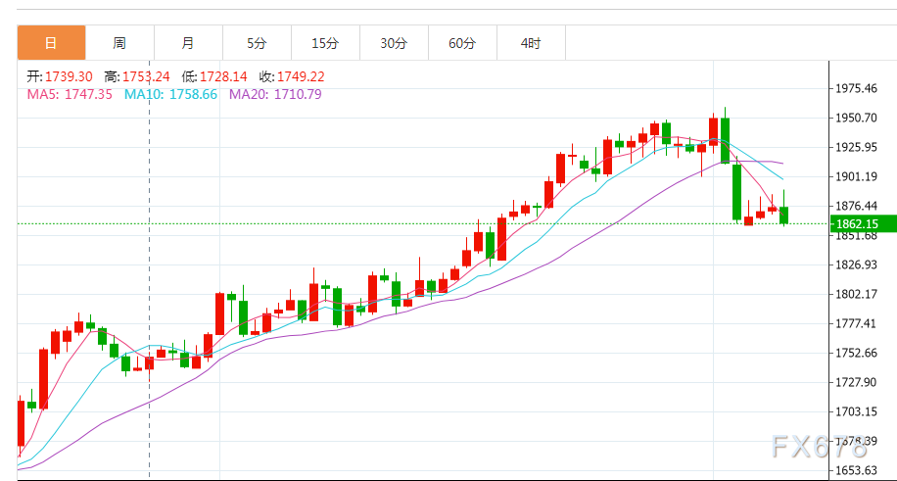Click the 1653.63 bottom axis label
Viewport: 897px width, 481px height.
click(x=857, y=471)
